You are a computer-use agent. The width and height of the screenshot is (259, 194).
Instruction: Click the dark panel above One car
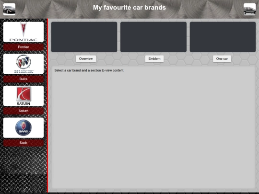click(223, 37)
